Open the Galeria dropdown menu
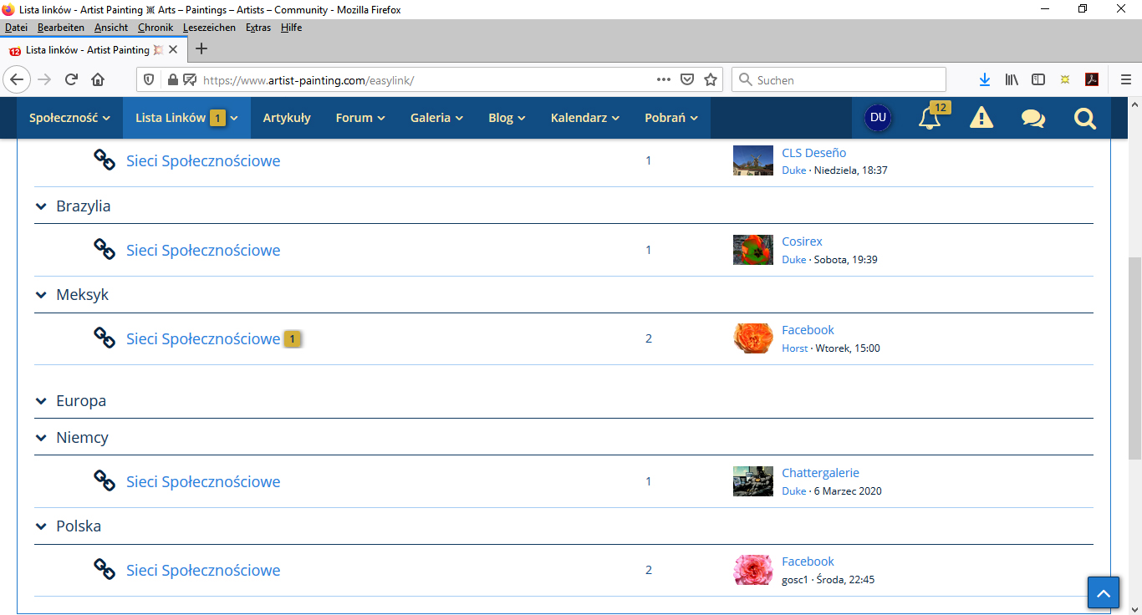This screenshot has width=1142, height=615. coord(436,118)
